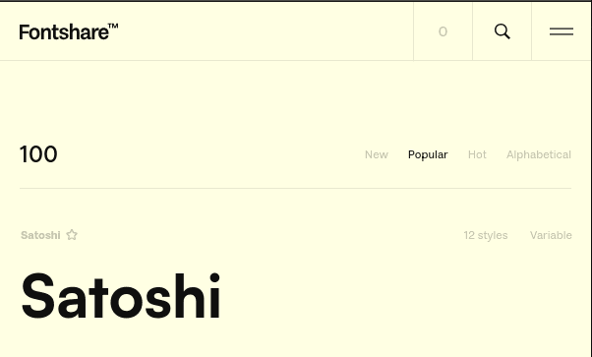This screenshot has width=592, height=357.
Task: Open the hamburger menu icon
Action: [562, 31]
